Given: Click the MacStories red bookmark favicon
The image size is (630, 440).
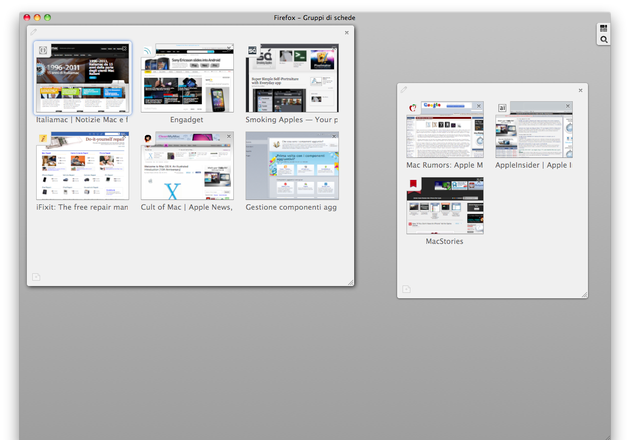Looking at the screenshot, I should (x=413, y=184).
